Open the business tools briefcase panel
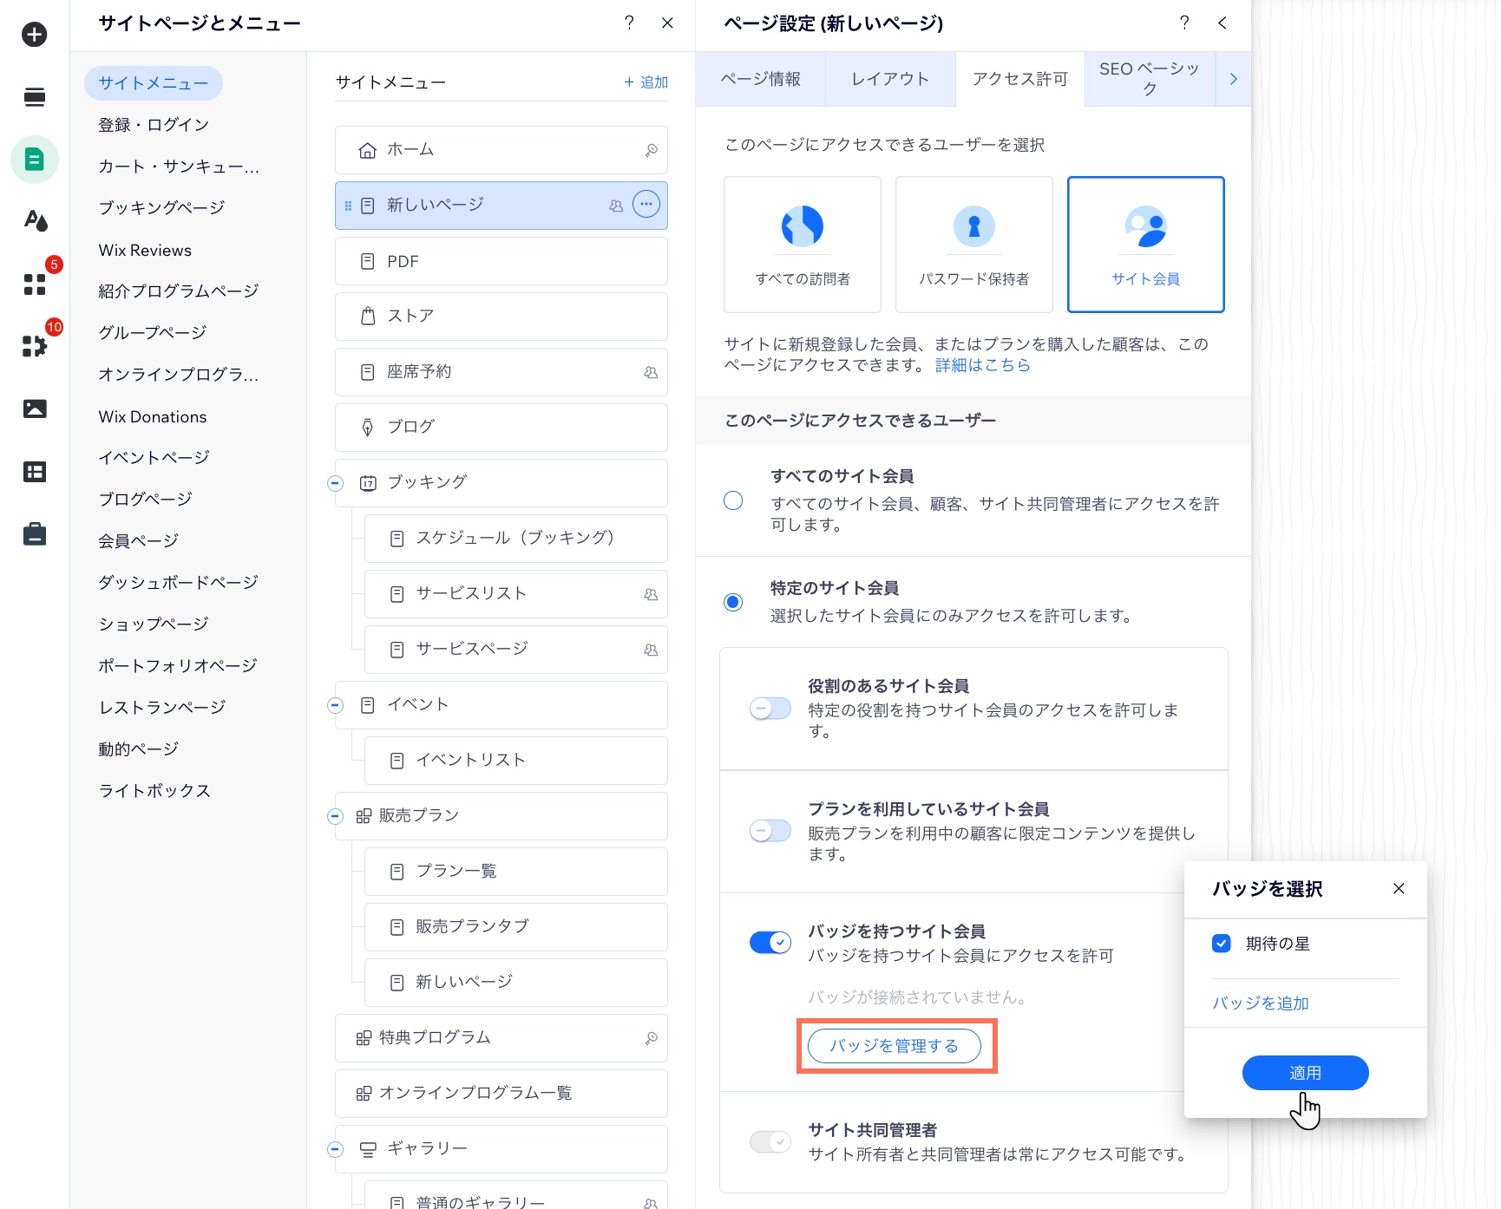The width and height of the screenshot is (1501, 1209). (34, 534)
